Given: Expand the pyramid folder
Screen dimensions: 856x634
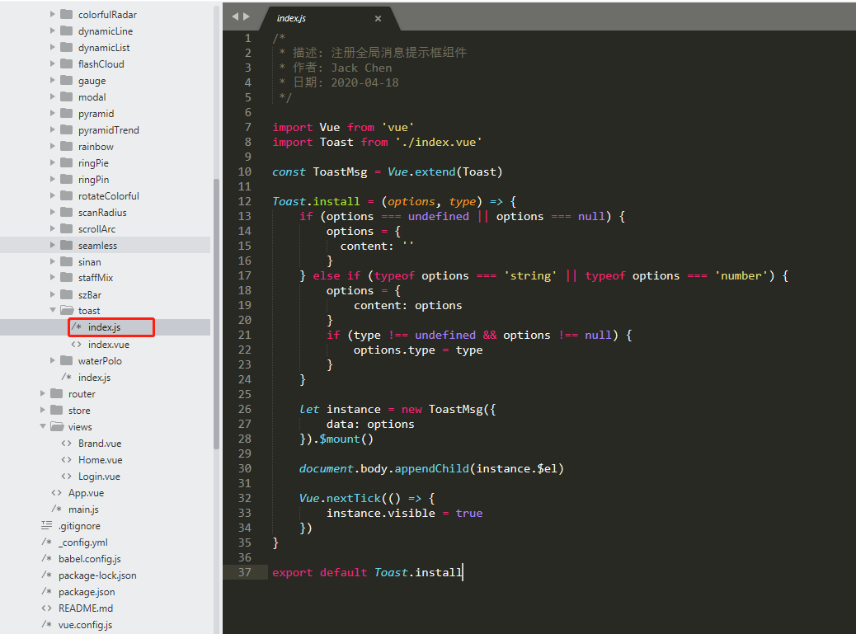Looking at the screenshot, I should coord(53,113).
